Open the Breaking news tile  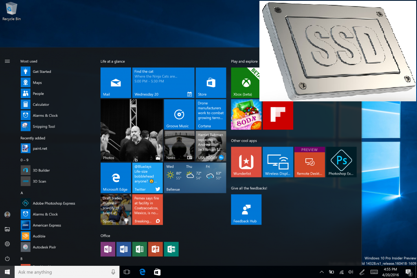[x=147, y=210]
